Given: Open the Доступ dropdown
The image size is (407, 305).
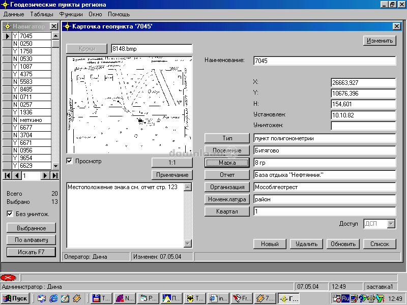Looking at the screenshot, I should click(391, 224).
